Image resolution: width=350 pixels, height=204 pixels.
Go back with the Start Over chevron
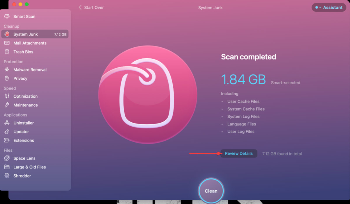(x=80, y=8)
